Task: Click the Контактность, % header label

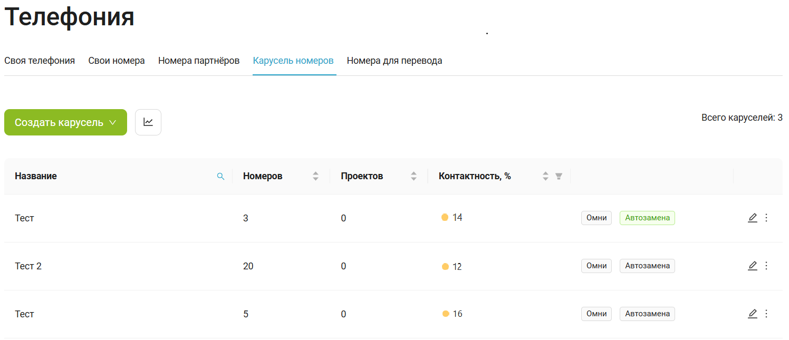Action: (x=475, y=176)
